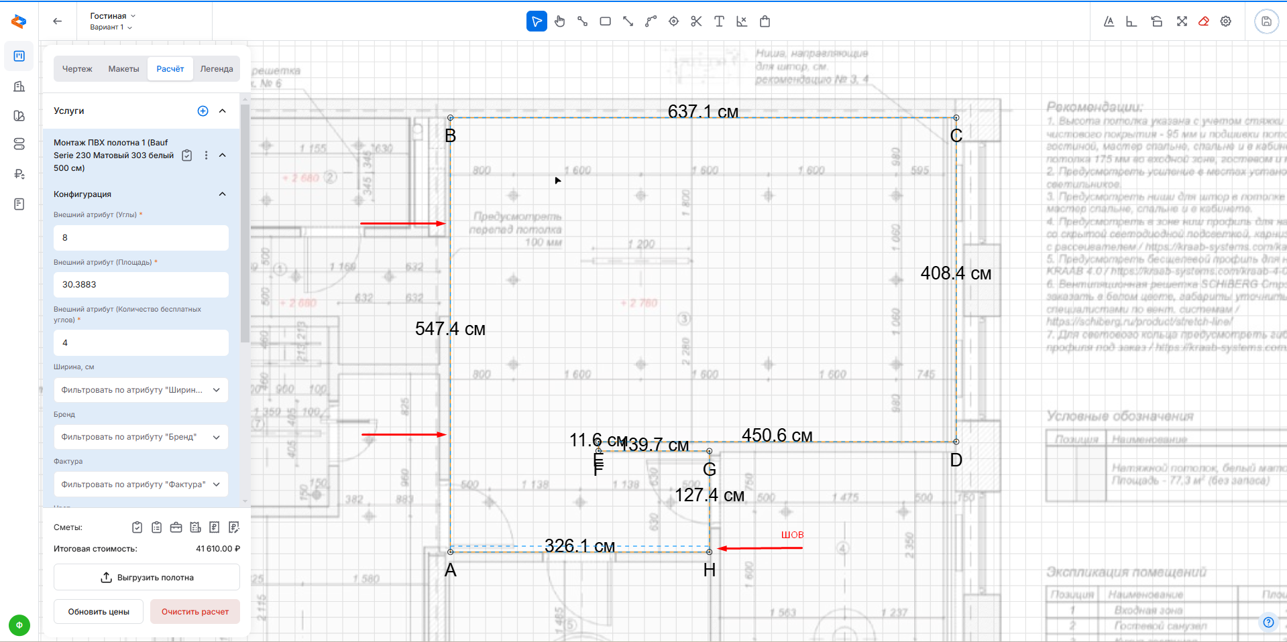Viewport: 1287px width, 642px height.
Task: Switch to the Чертеж tab
Action: click(x=77, y=69)
